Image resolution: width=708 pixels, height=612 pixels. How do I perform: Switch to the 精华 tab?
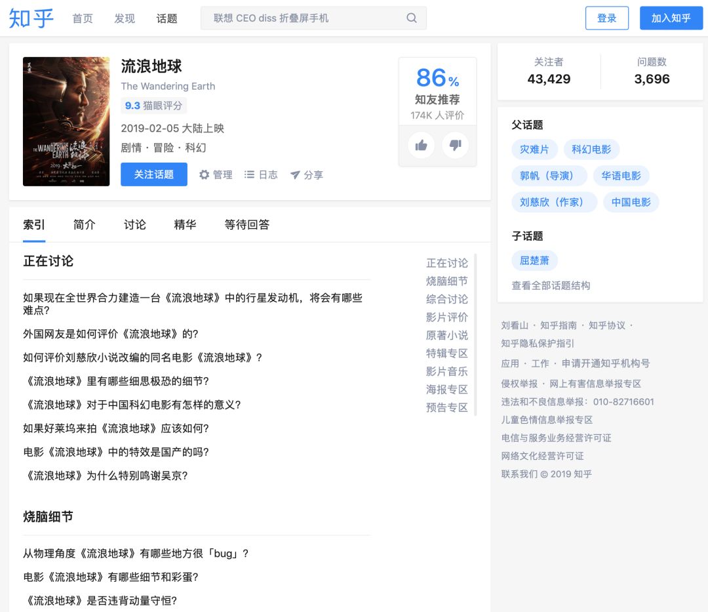(185, 224)
